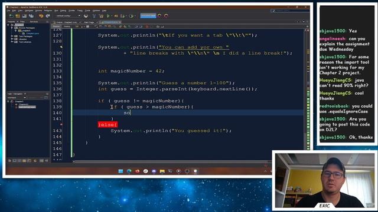Expand the Test Libraries node

click(x=12, y=42)
